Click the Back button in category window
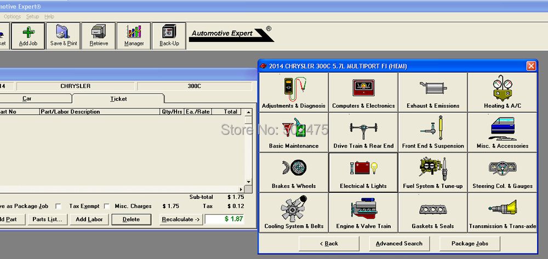The height and width of the screenshot is (259, 548). [x=329, y=244]
